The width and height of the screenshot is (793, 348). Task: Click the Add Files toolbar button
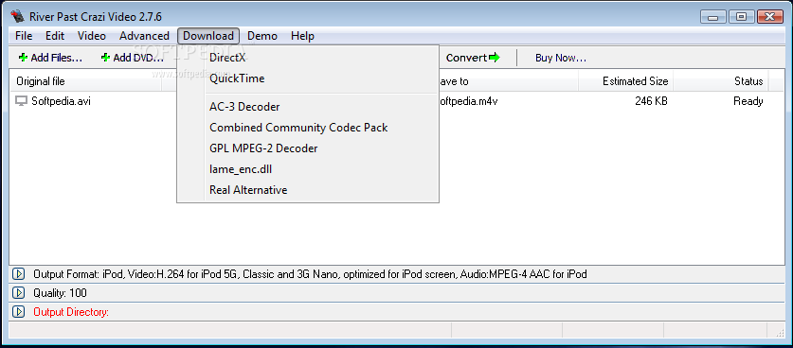[50, 58]
